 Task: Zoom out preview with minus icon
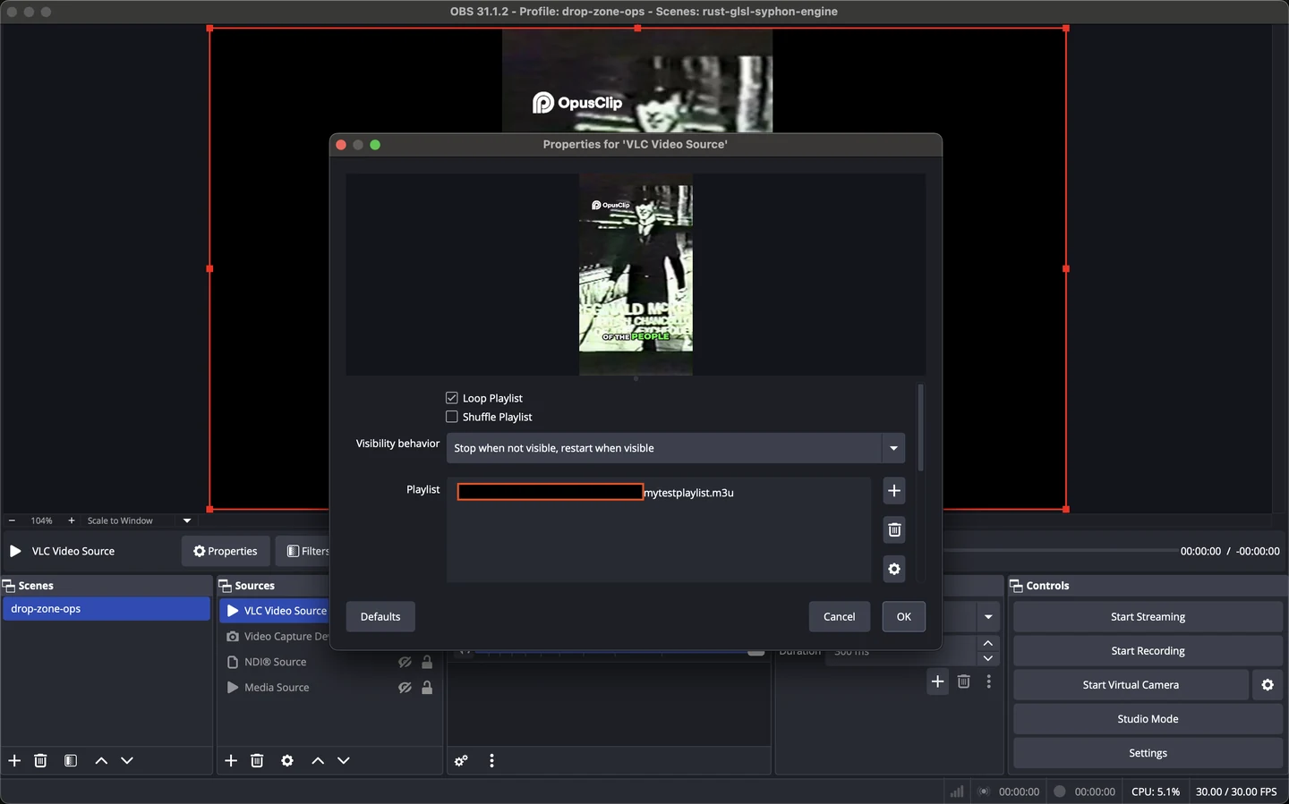point(12,520)
